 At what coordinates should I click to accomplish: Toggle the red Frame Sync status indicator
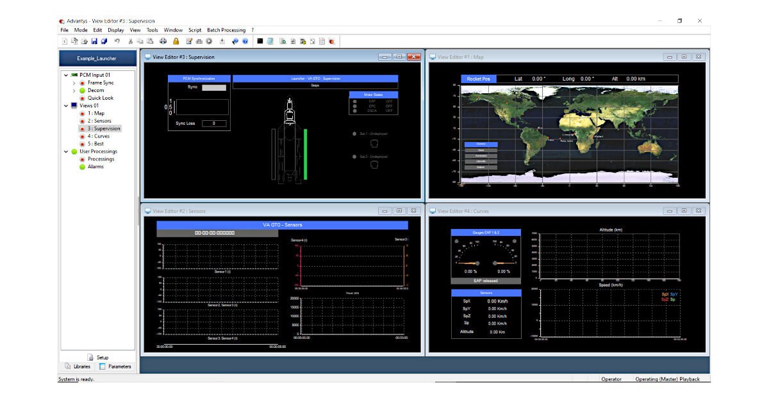coord(82,82)
